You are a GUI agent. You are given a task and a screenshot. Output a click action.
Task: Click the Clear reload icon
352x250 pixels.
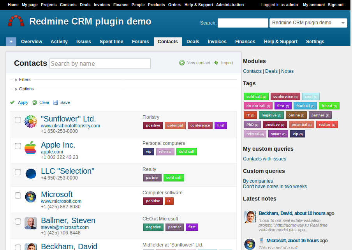tap(35, 102)
